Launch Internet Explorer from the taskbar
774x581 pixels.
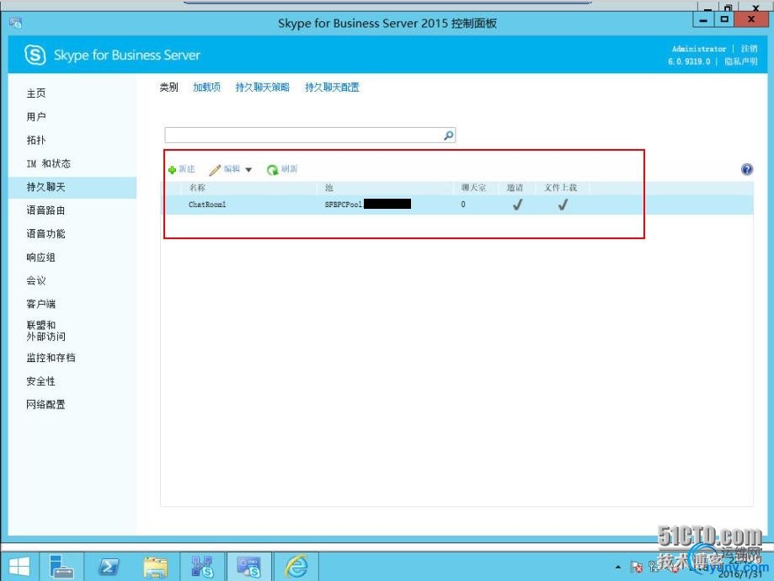pyautogui.click(x=296, y=566)
